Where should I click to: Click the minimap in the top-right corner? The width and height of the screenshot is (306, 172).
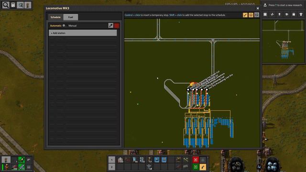click(x=283, y=42)
